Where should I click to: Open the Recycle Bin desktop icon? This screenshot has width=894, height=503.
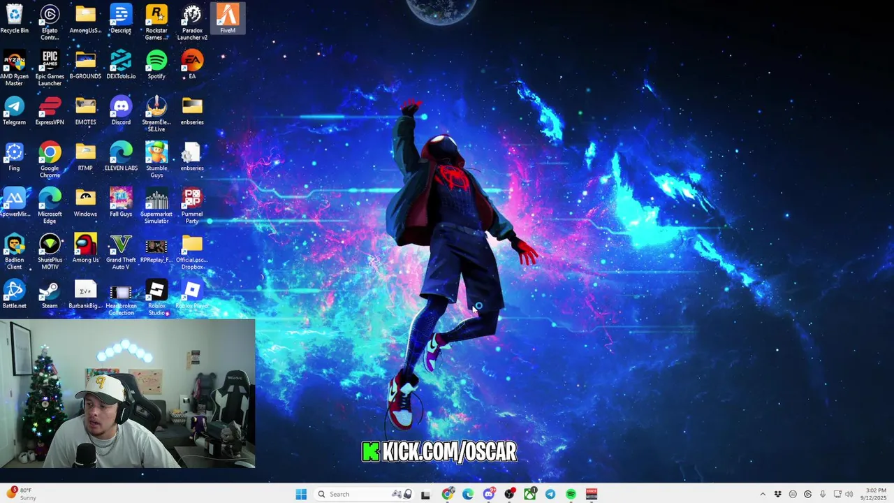[x=15, y=19]
